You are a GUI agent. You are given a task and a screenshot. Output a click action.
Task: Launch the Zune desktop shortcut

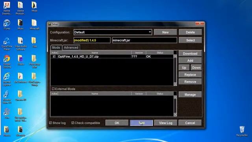pos(7,114)
